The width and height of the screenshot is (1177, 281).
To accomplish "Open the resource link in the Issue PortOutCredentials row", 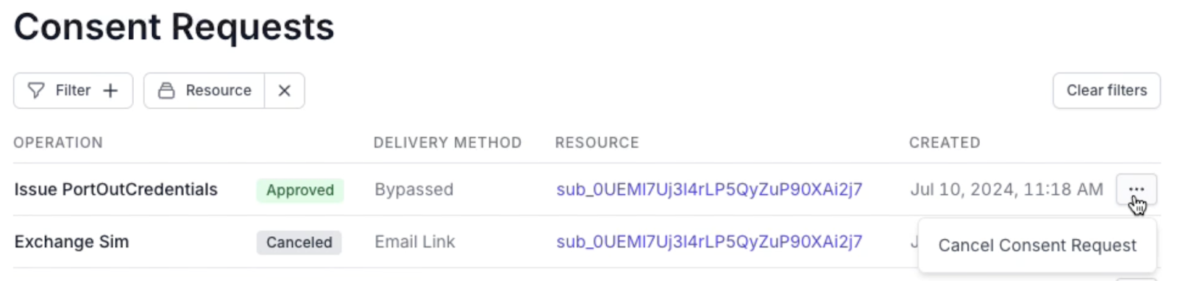I will click(709, 190).
